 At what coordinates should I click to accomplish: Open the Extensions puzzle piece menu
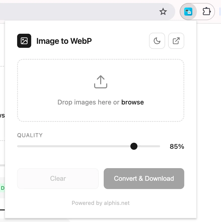pyautogui.click(x=207, y=11)
